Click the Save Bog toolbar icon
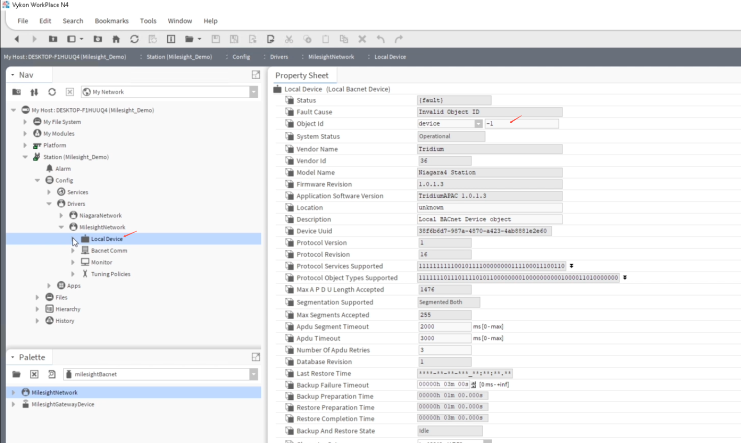This screenshot has height=443, width=741. tap(234, 39)
